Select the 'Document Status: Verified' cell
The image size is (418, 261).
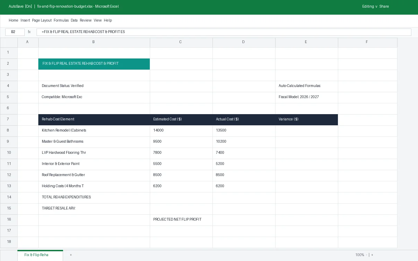click(x=94, y=86)
